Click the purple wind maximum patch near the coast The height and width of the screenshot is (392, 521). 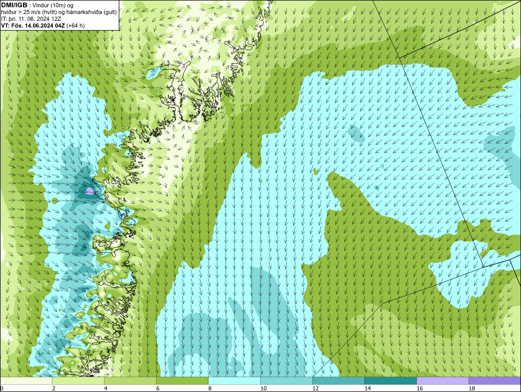tap(90, 191)
